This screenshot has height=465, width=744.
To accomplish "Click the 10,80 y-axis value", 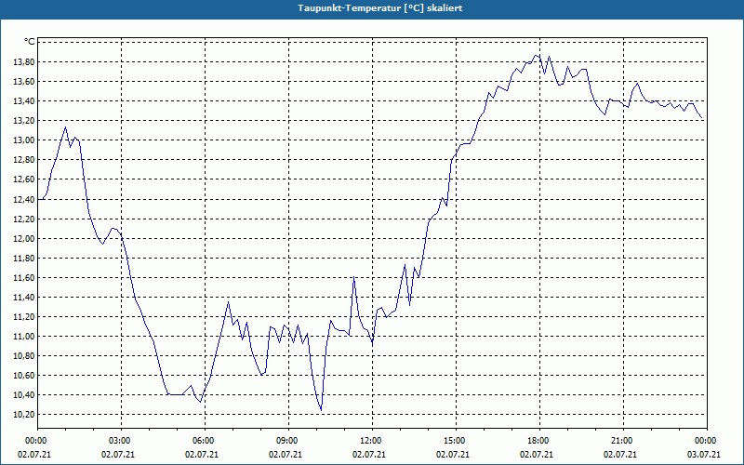I will 23,355.
